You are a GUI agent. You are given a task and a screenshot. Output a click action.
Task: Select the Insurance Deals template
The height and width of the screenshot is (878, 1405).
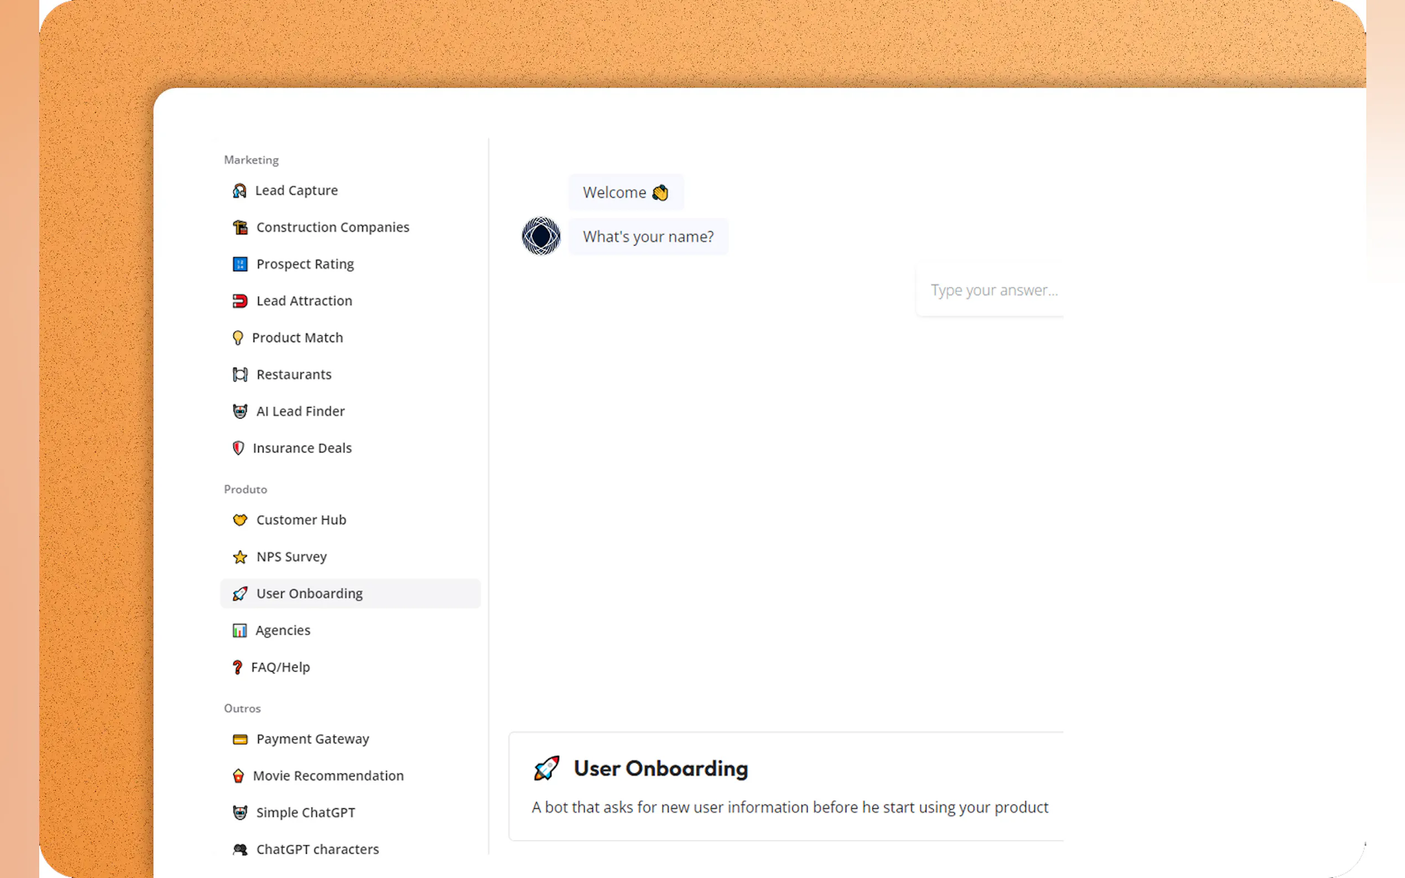301,448
